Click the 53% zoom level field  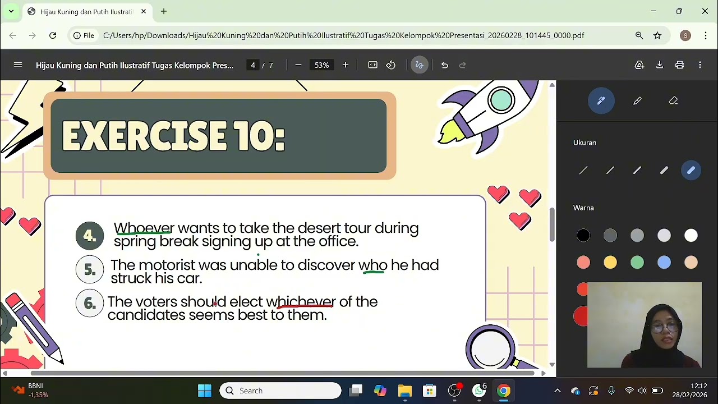tap(322, 65)
